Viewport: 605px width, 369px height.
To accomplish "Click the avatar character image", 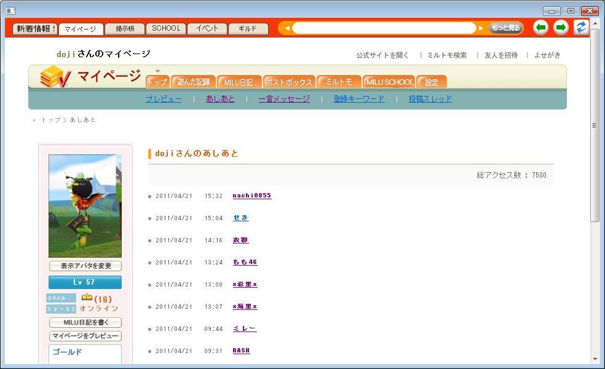I will point(85,206).
